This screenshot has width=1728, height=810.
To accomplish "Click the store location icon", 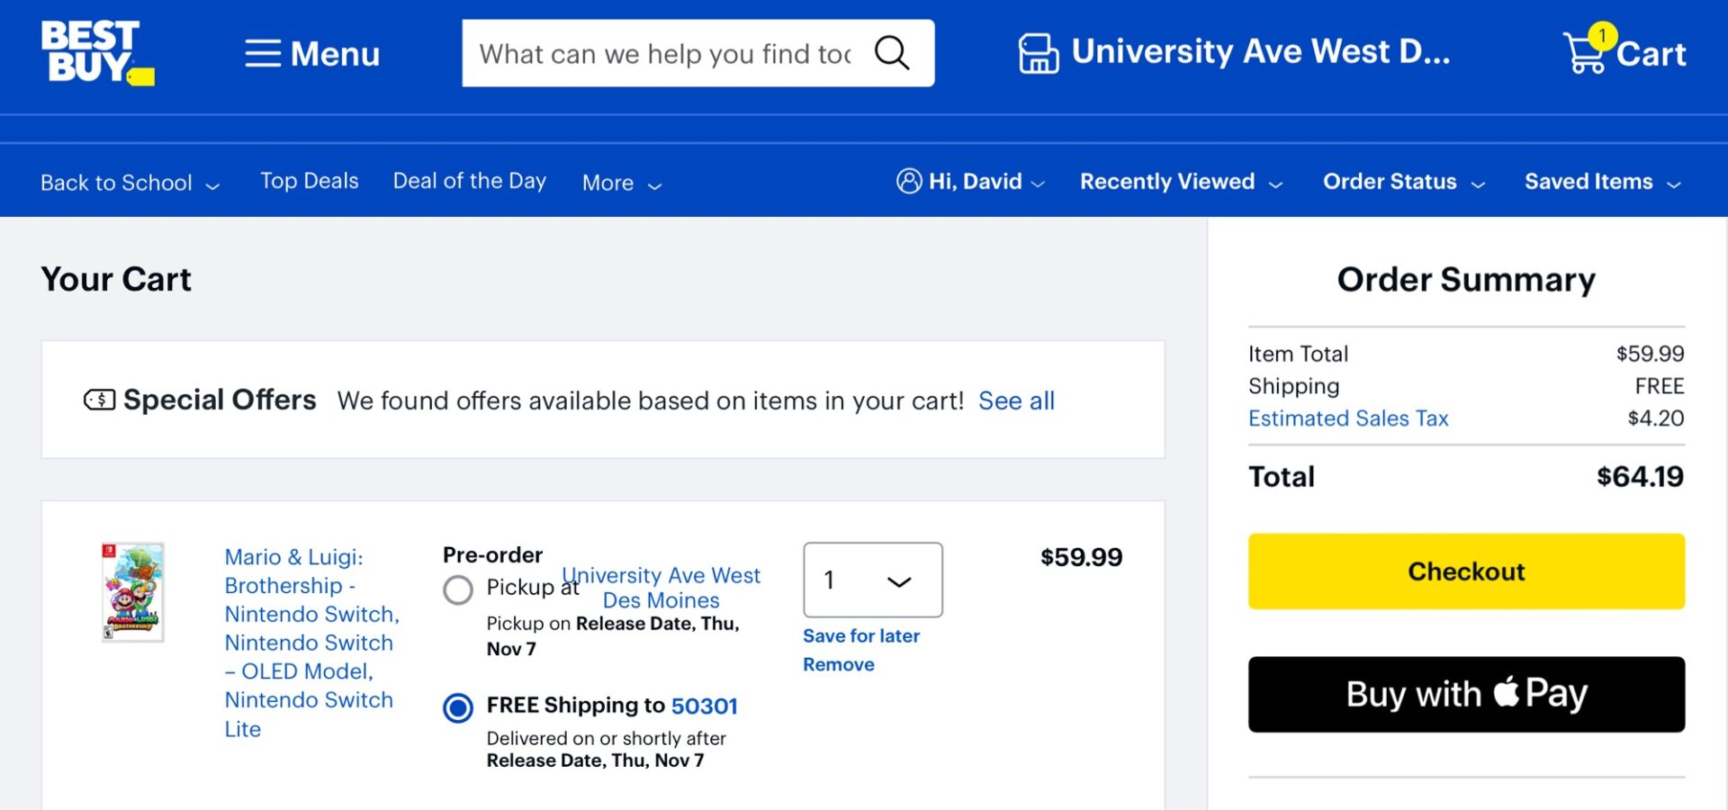I will tap(1038, 53).
